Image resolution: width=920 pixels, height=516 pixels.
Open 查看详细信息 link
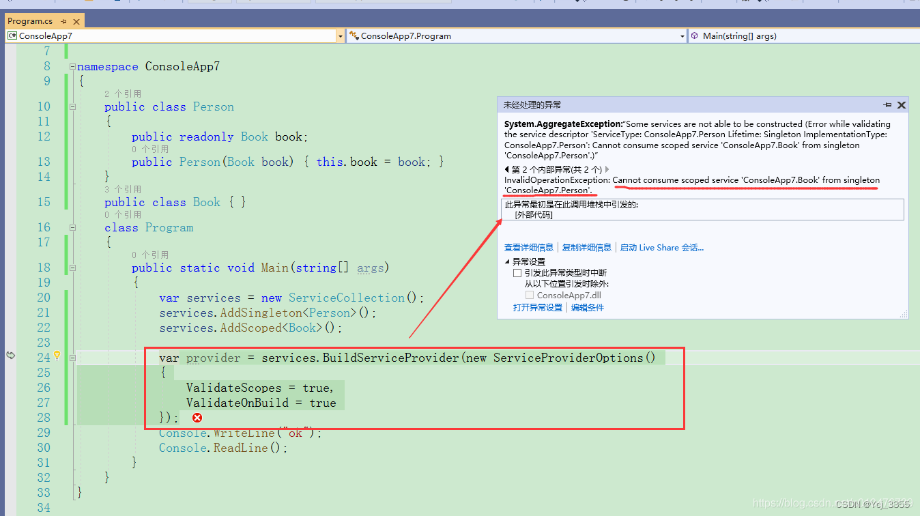(529, 248)
